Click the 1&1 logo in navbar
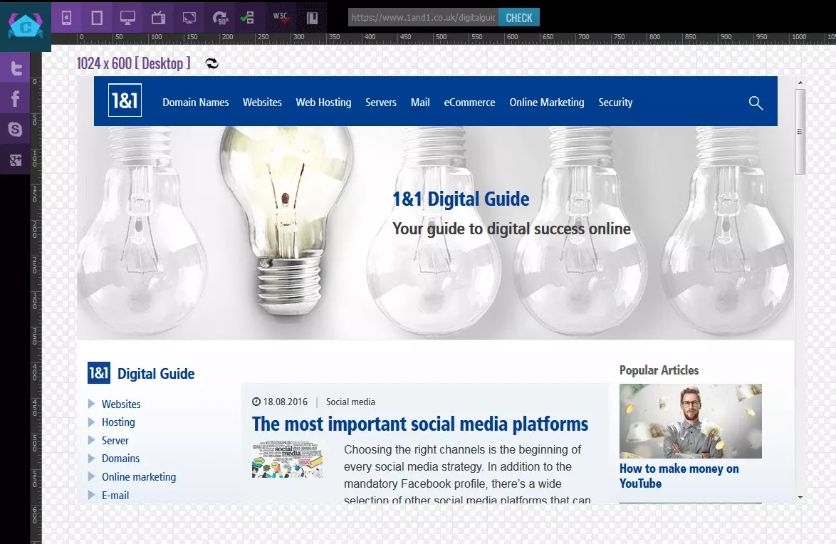Screen dimensions: 836x544 (125, 100)
